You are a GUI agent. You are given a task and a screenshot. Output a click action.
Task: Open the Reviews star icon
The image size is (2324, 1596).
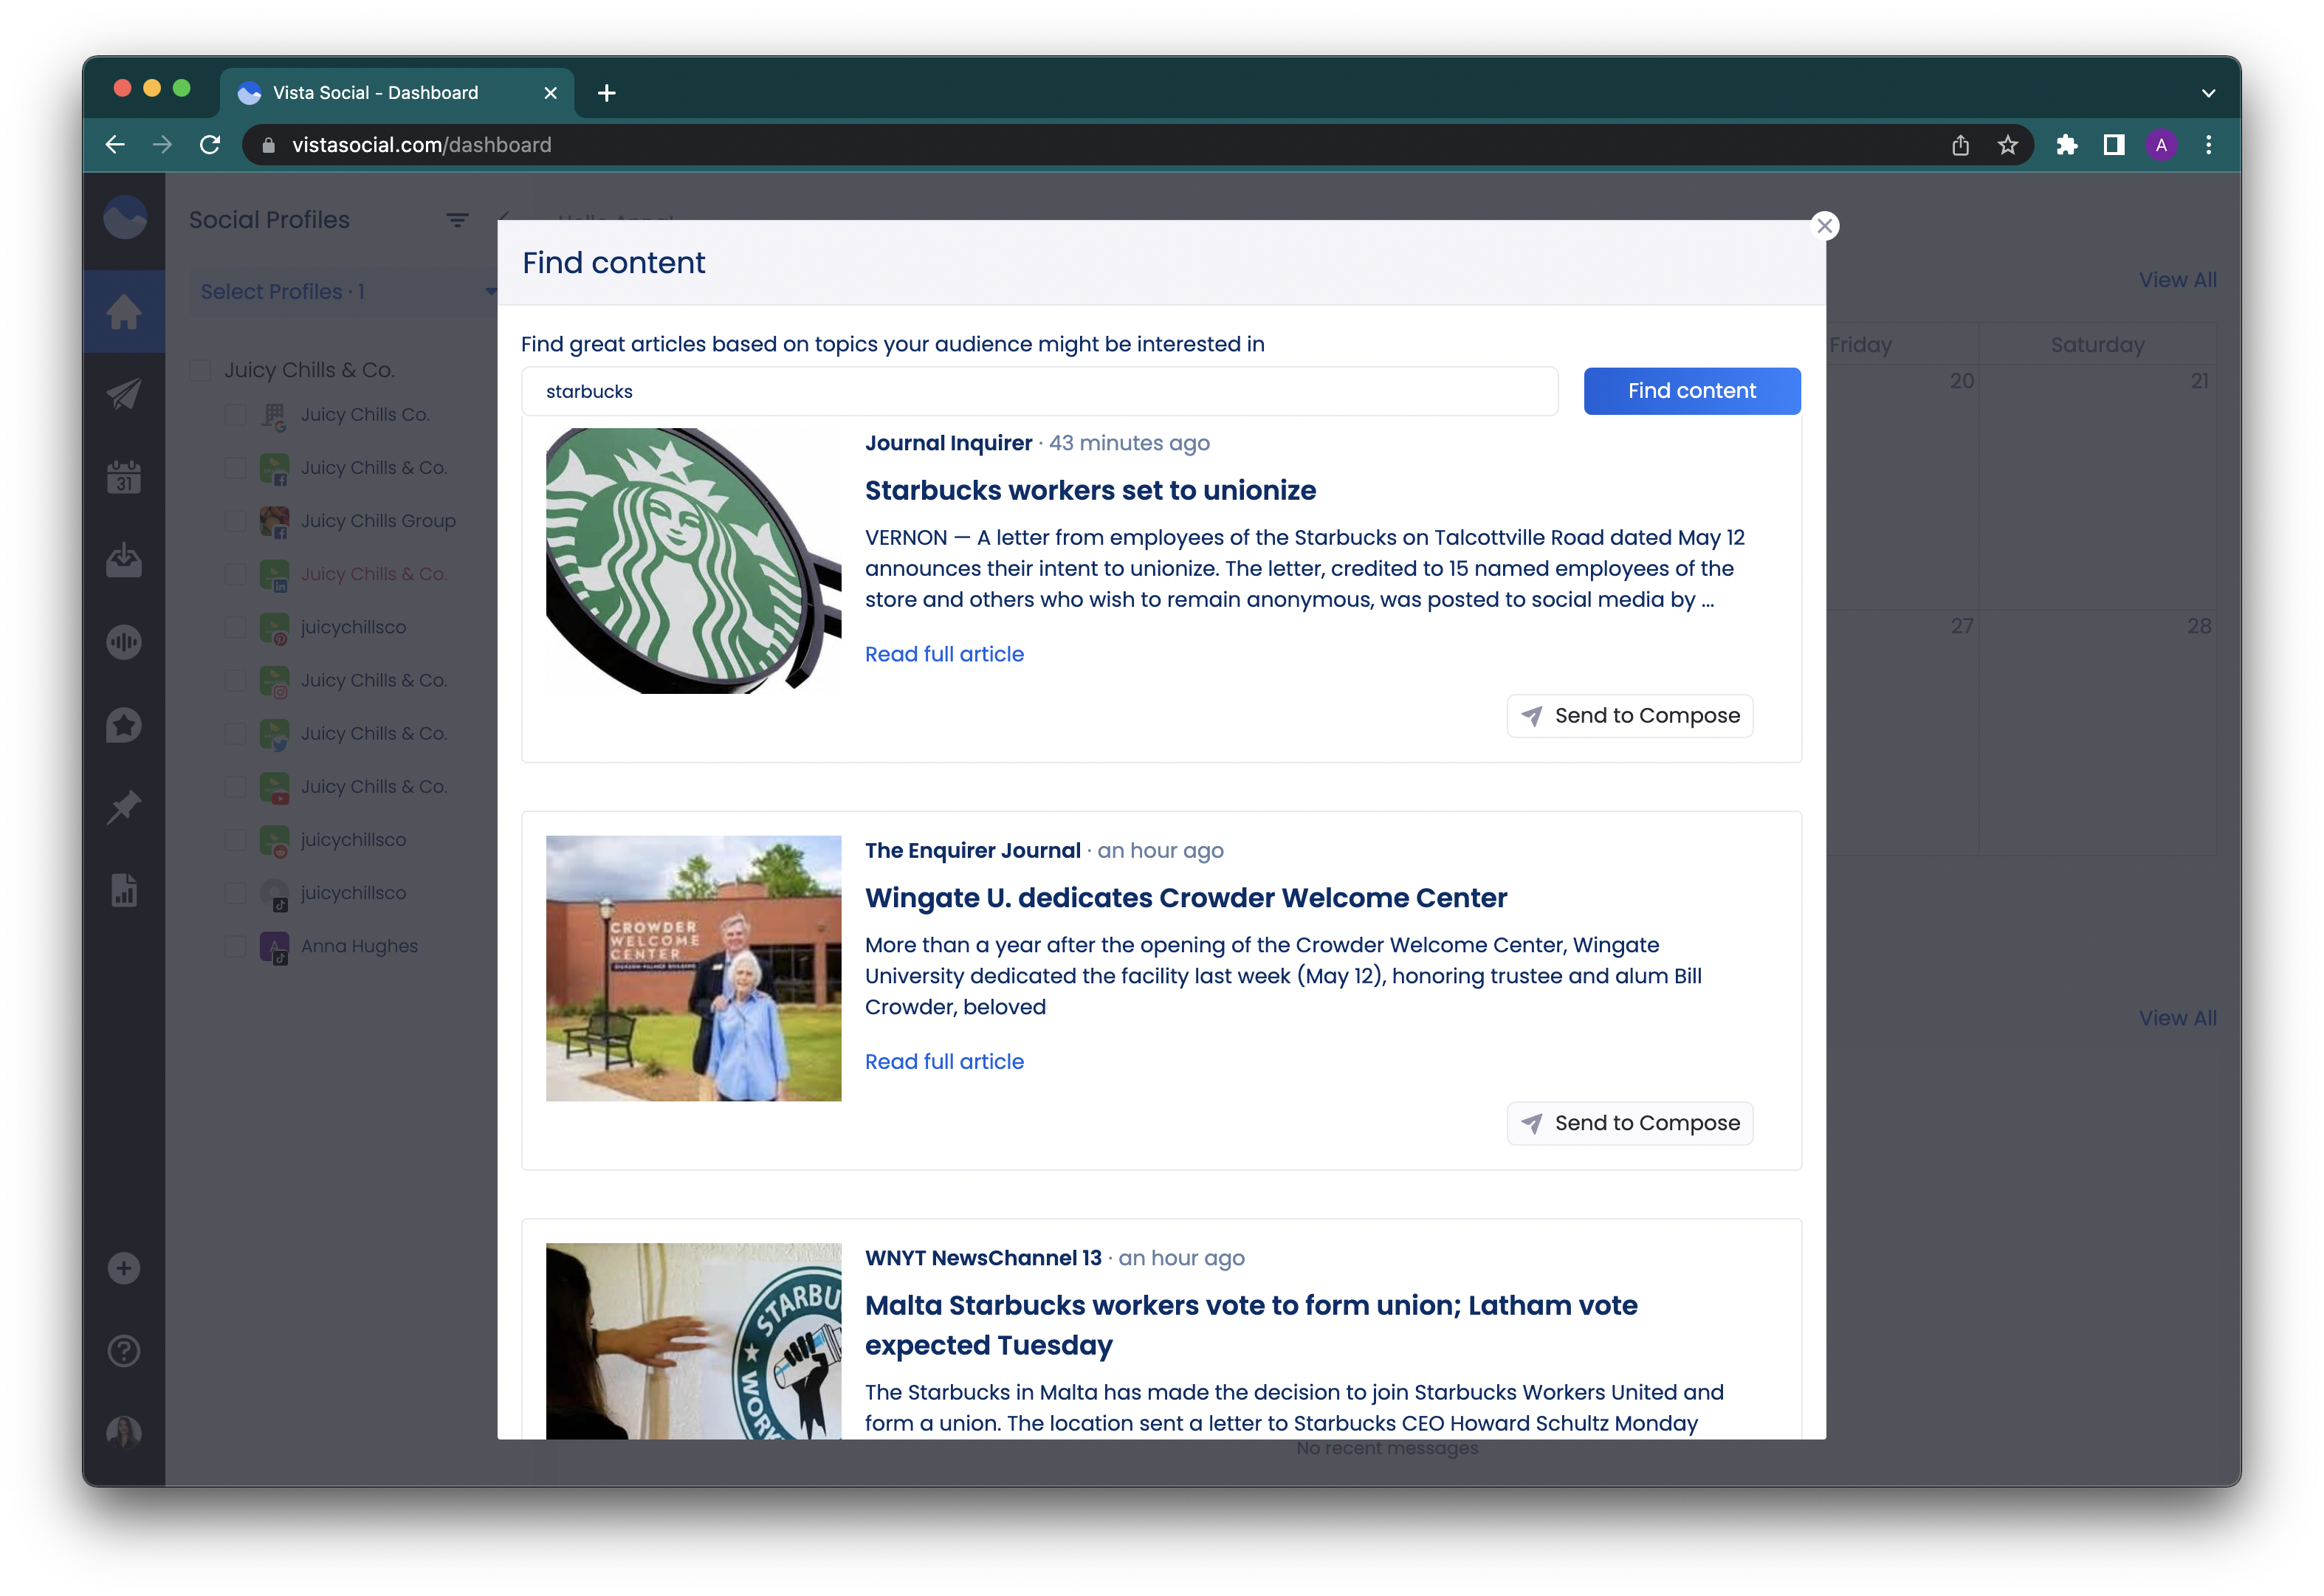124,725
